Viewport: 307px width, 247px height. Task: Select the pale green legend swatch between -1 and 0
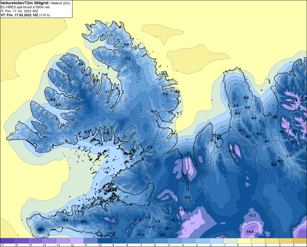(x=230, y=241)
